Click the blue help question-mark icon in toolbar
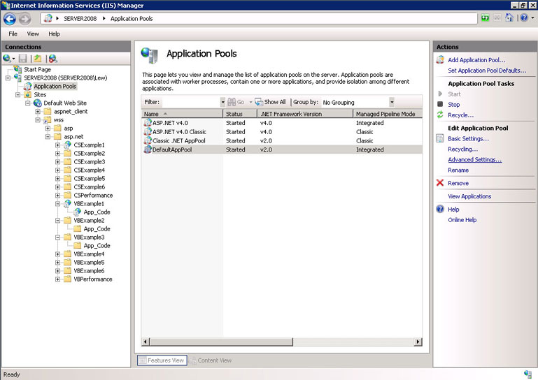Screen dimensions: 538x380 524,18
